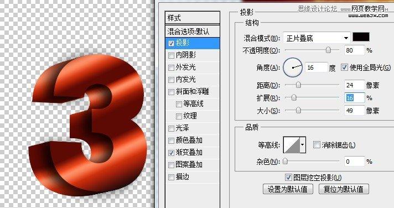
Task: Open the black shadow color swatch
Action: tap(361, 37)
